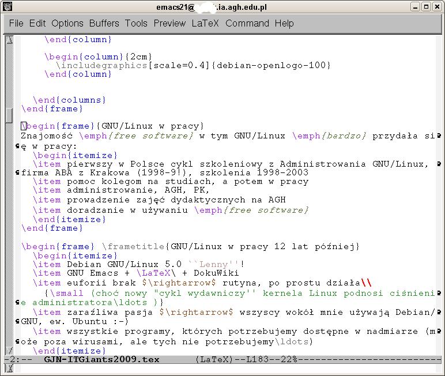Click the \emph{bardzo} text
Viewport: 445px width, 376px height.
click(329, 136)
